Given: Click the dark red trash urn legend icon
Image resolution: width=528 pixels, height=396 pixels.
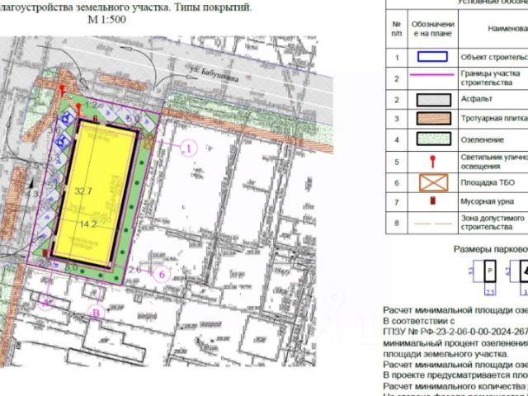Looking at the screenshot, I should click(433, 200).
